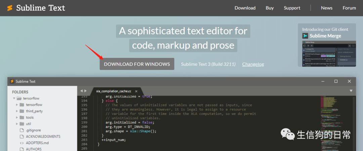Open the Download nav link
363x151 pixels.
pyautogui.click(x=245, y=8)
